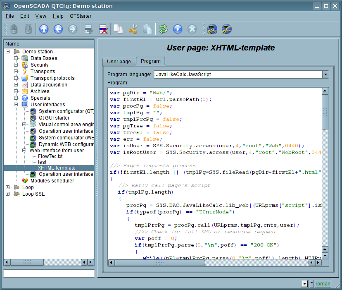Click the filter input field below the tree

point(49,273)
